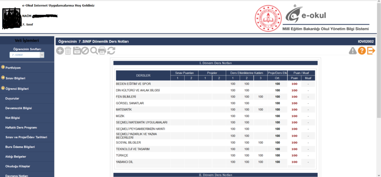The height and width of the screenshot is (177, 381).
Task: Click the red Puan score for TÜRKÇE
Action: coord(294,156)
